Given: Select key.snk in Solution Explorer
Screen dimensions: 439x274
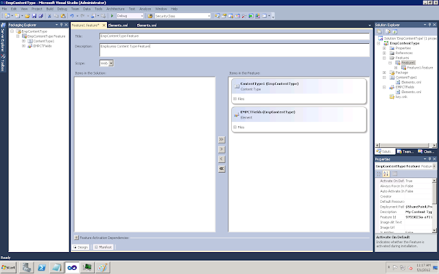Looking at the screenshot, I should point(401,97).
